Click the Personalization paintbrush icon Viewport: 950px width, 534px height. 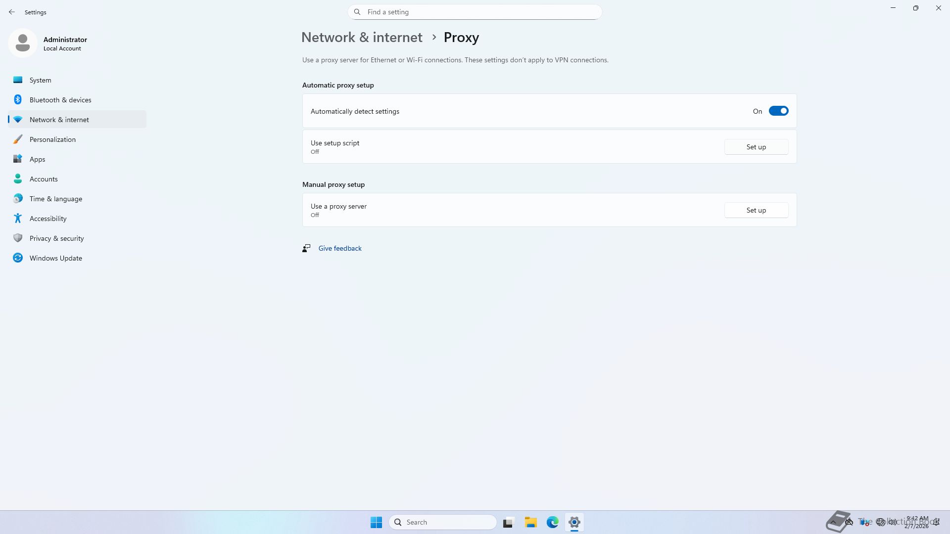pos(18,139)
